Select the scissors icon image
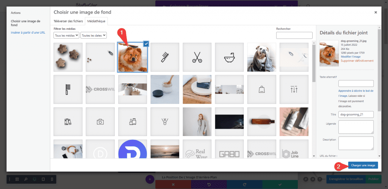Screen dimensions: 388x189 (197, 57)
